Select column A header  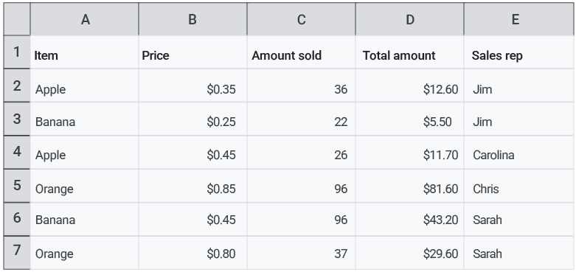click(85, 19)
